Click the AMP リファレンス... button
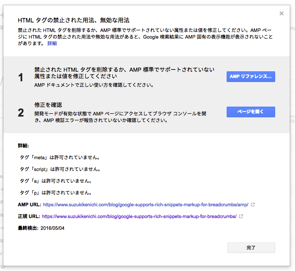Screen dimensions: 295x271 click(251, 76)
